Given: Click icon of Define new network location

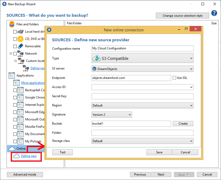Looking at the screenshot, I should point(26,68).
